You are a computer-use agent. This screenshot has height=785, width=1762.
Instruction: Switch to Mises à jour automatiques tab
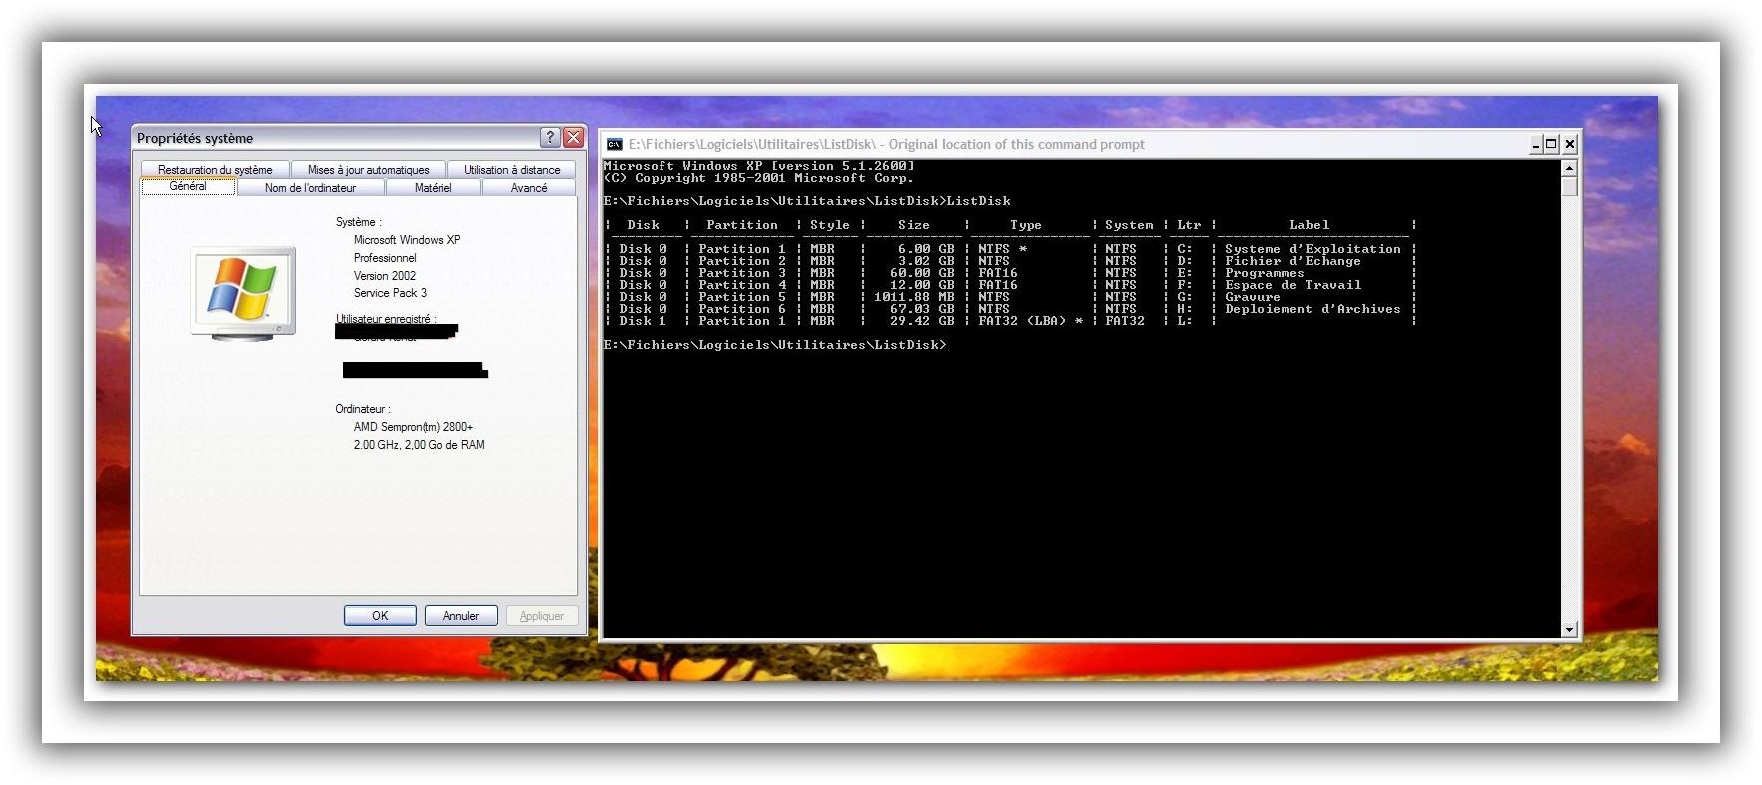click(x=368, y=170)
